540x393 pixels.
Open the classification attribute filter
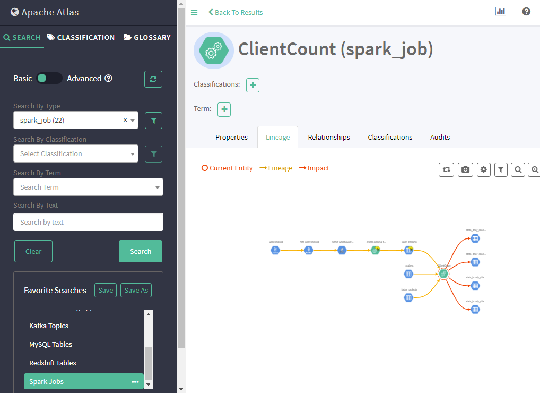[x=154, y=154]
